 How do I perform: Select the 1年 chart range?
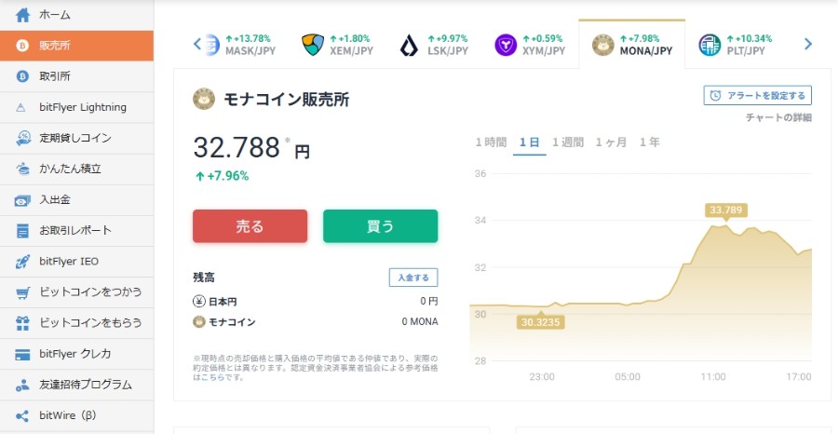tap(649, 142)
